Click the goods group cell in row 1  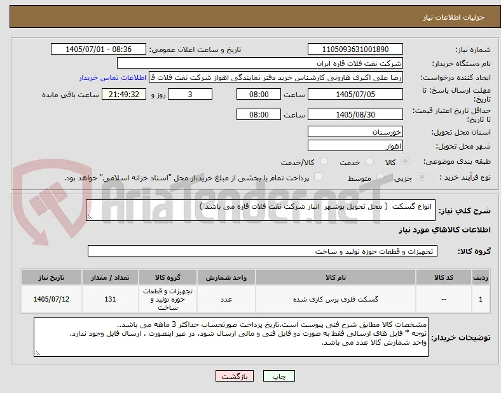click(x=168, y=299)
